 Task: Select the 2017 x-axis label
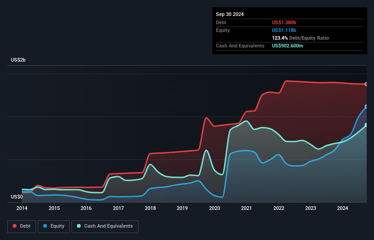118,208
